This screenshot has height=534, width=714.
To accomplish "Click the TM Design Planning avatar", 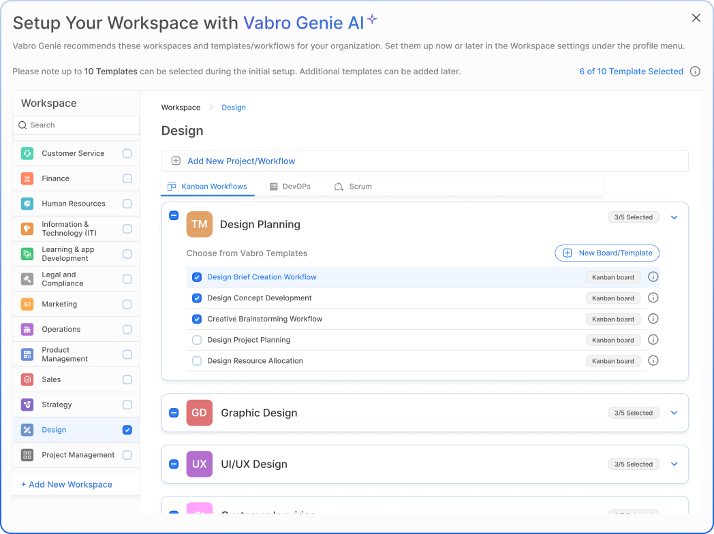I will click(x=199, y=224).
